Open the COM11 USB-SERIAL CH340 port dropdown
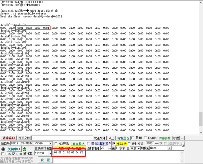Screen dimensions: 203x164 (x=51, y=143)
